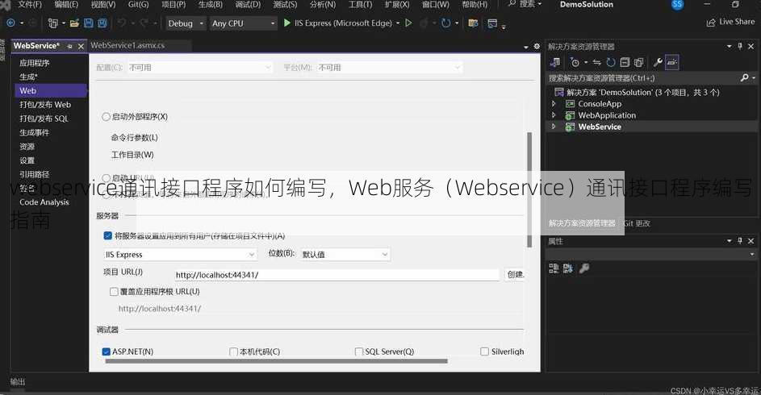The height and width of the screenshot is (395, 761).
Task: Expand the WebApplication project node
Action: click(x=554, y=115)
